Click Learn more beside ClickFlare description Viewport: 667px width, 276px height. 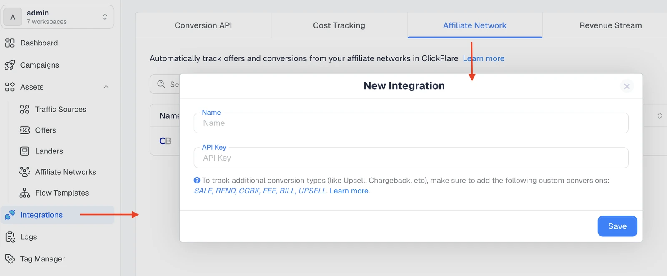pyautogui.click(x=484, y=58)
